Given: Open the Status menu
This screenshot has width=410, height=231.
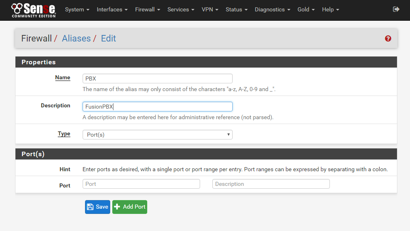Looking at the screenshot, I should tap(236, 9).
